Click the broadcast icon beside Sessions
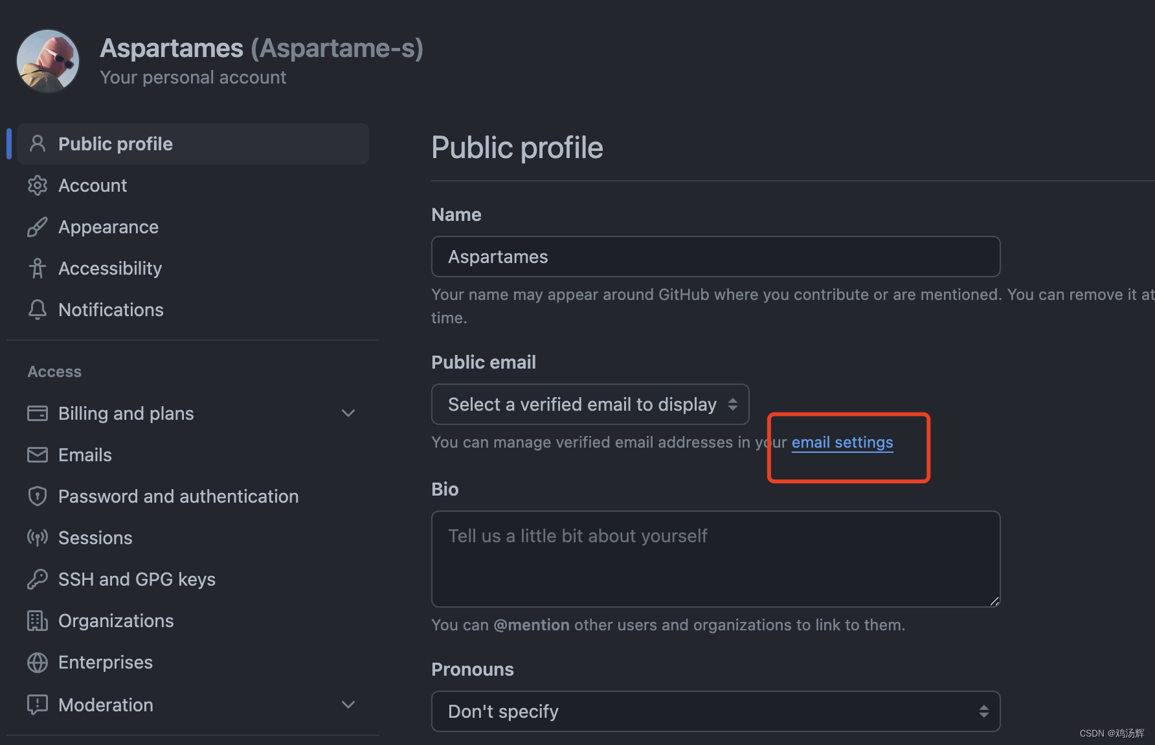1155x745 pixels. 38,538
